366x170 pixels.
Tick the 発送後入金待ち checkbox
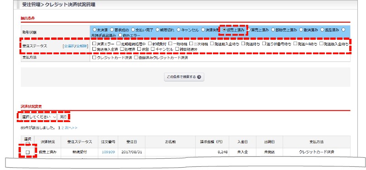(322, 43)
